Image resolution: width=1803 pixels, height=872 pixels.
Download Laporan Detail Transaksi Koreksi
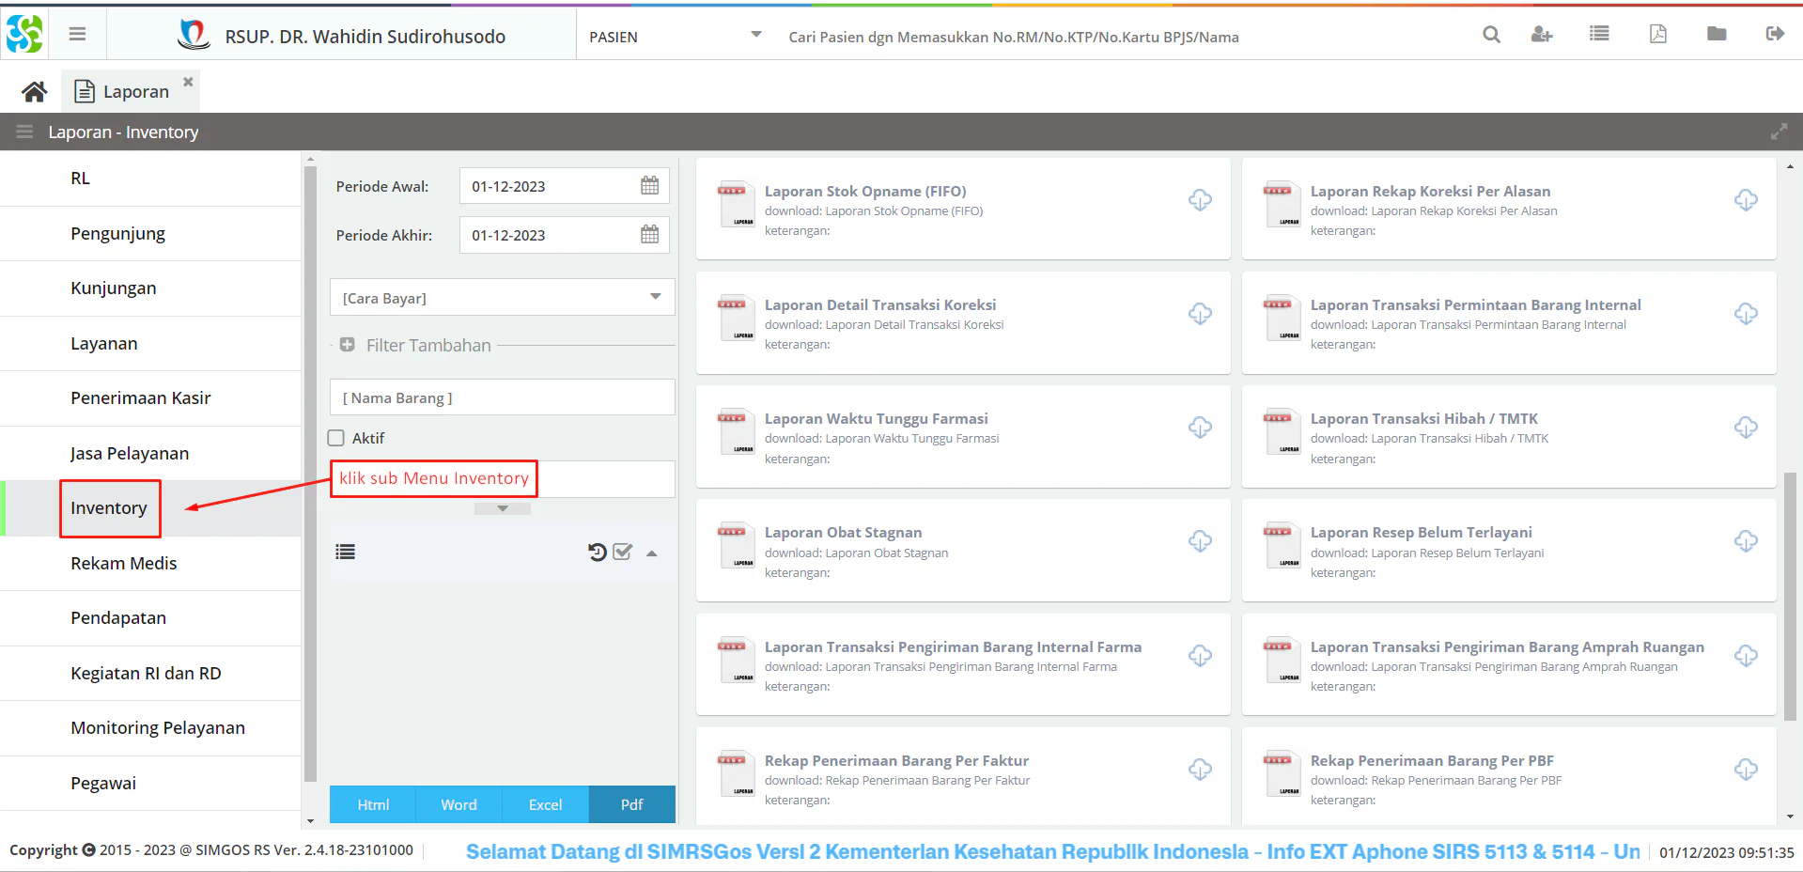tap(1200, 313)
